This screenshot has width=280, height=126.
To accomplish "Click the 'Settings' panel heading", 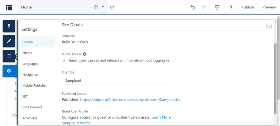I will 29,29.
